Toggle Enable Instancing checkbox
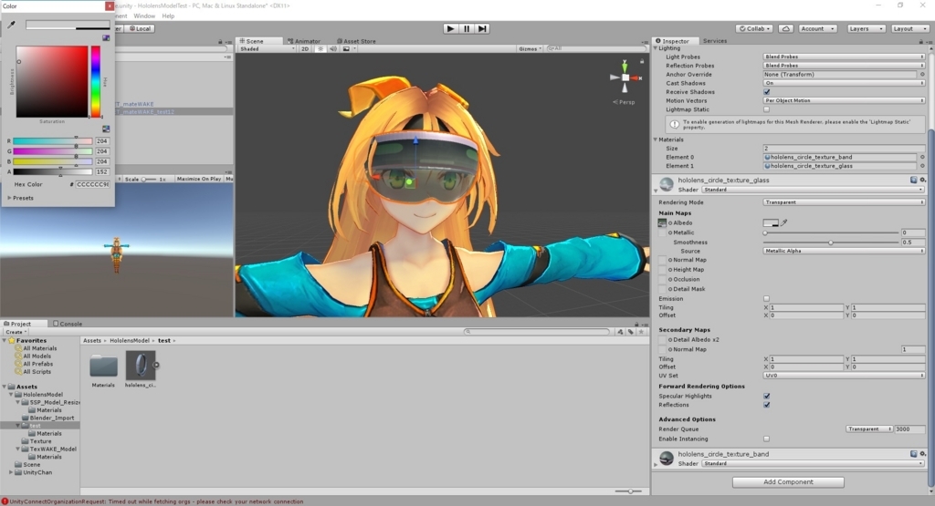The image size is (935, 506). tap(767, 439)
